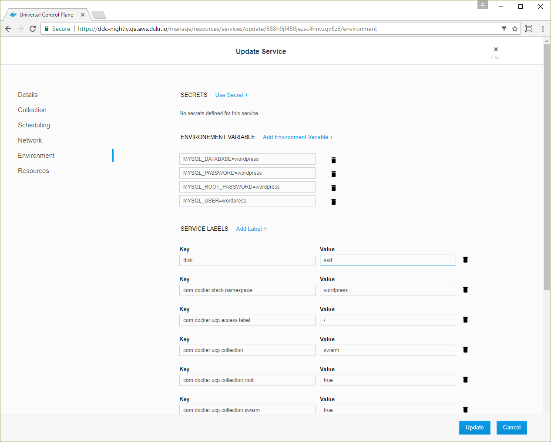Delete the MYSQL_USER environment variable
This screenshot has width=551, height=442.
click(333, 202)
